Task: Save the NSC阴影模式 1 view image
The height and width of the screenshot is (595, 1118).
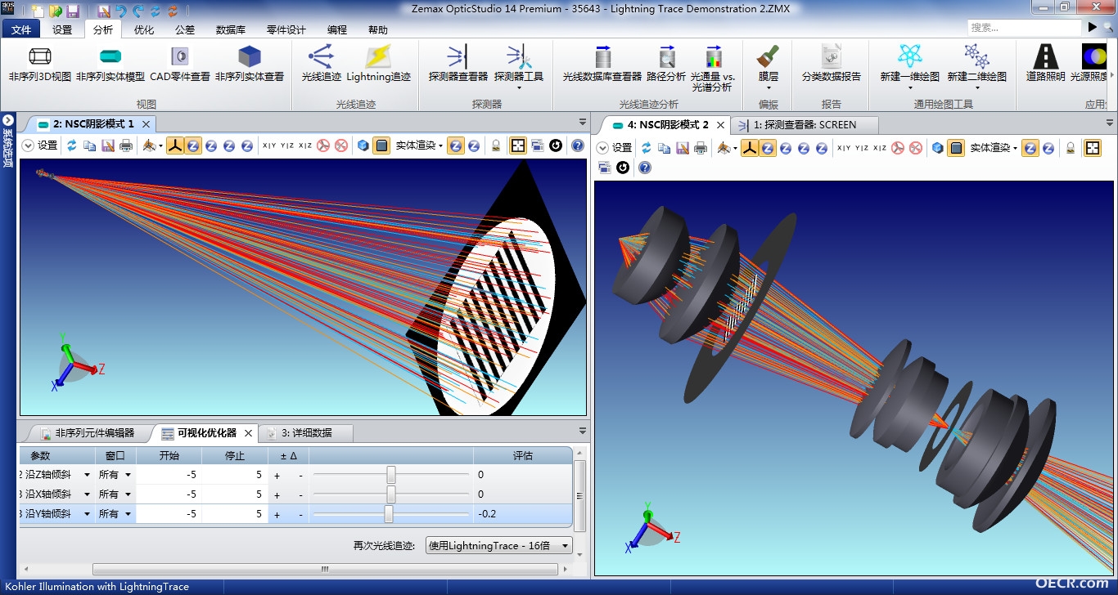Action: coord(108,145)
